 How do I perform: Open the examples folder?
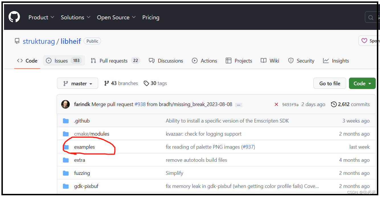point(85,147)
